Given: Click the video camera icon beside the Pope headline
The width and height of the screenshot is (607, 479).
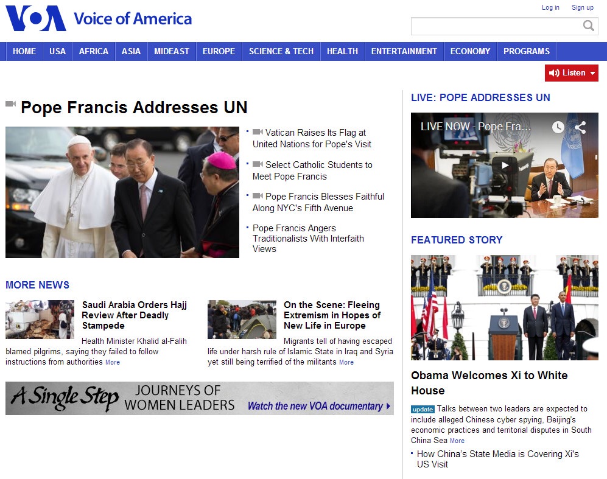Looking at the screenshot, I should tap(10, 103).
